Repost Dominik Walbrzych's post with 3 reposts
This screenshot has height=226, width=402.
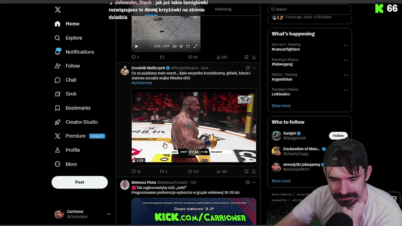[162, 171]
